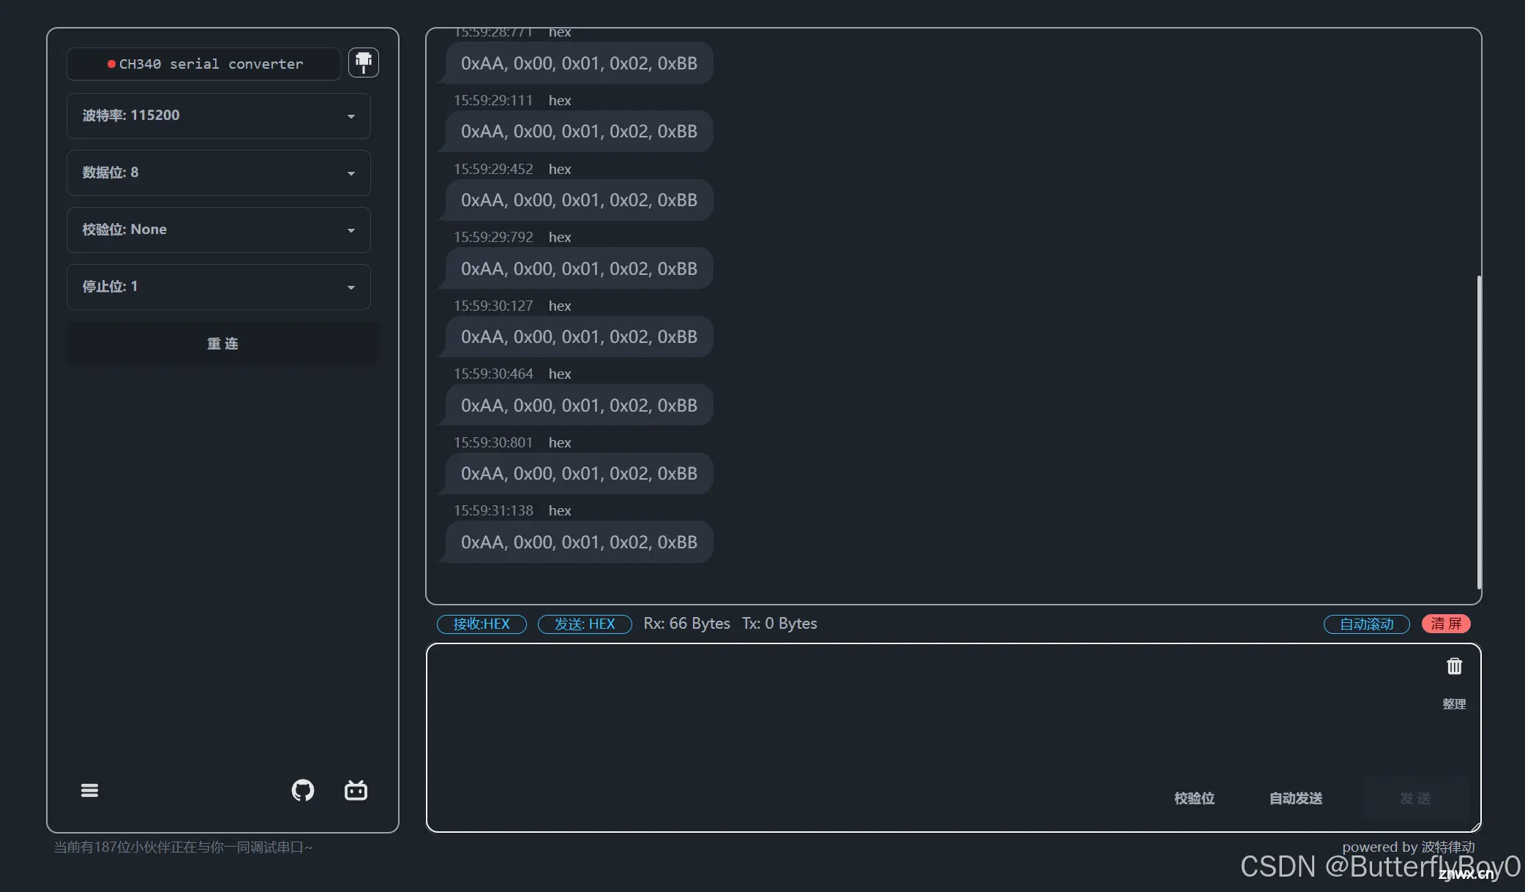Click the message at 15:59:29:111
The height and width of the screenshot is (892, 1525).
tap(579, 132)
